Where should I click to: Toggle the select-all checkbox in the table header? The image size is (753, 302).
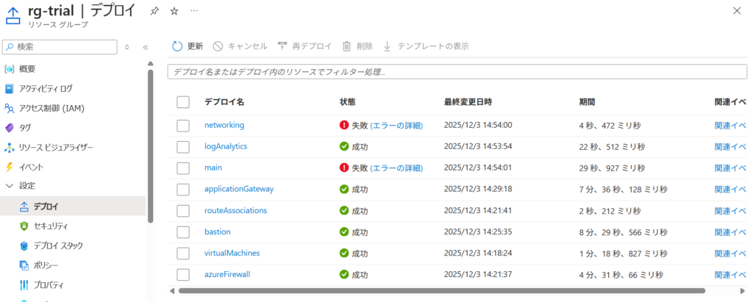pyautogui.click(x=183, y=102)
